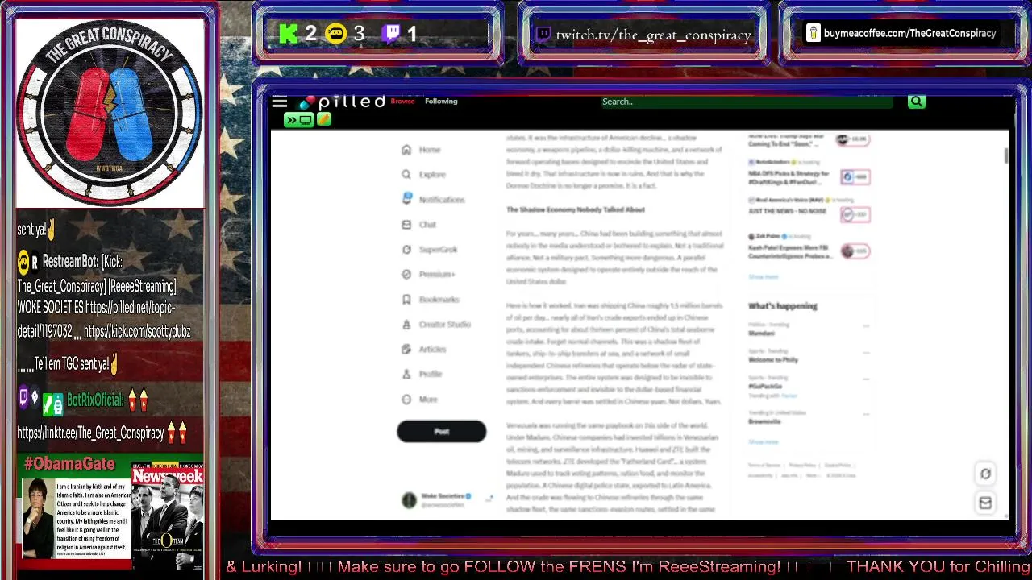Open the account menu dots beside Woke Societies
This screenshot has height=580, width=1032.
click(x=489, y=499)
